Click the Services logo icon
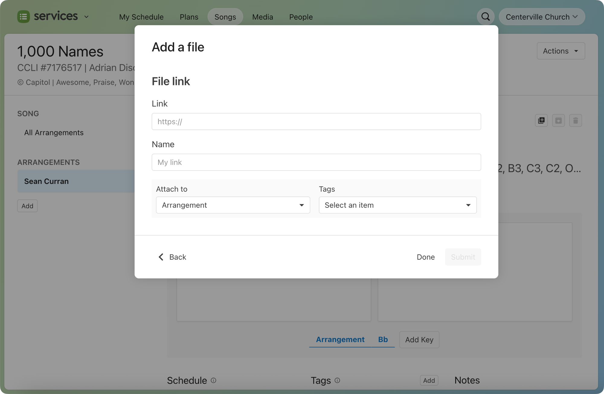Image resolution: width=604 pixels, height=394 pixels. tap(24, 16)
